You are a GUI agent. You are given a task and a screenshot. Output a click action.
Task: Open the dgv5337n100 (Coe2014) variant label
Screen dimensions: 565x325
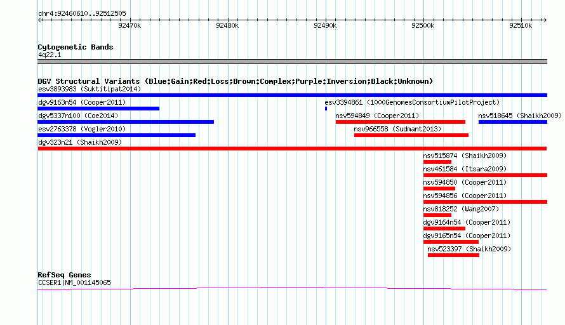(78, 116)
